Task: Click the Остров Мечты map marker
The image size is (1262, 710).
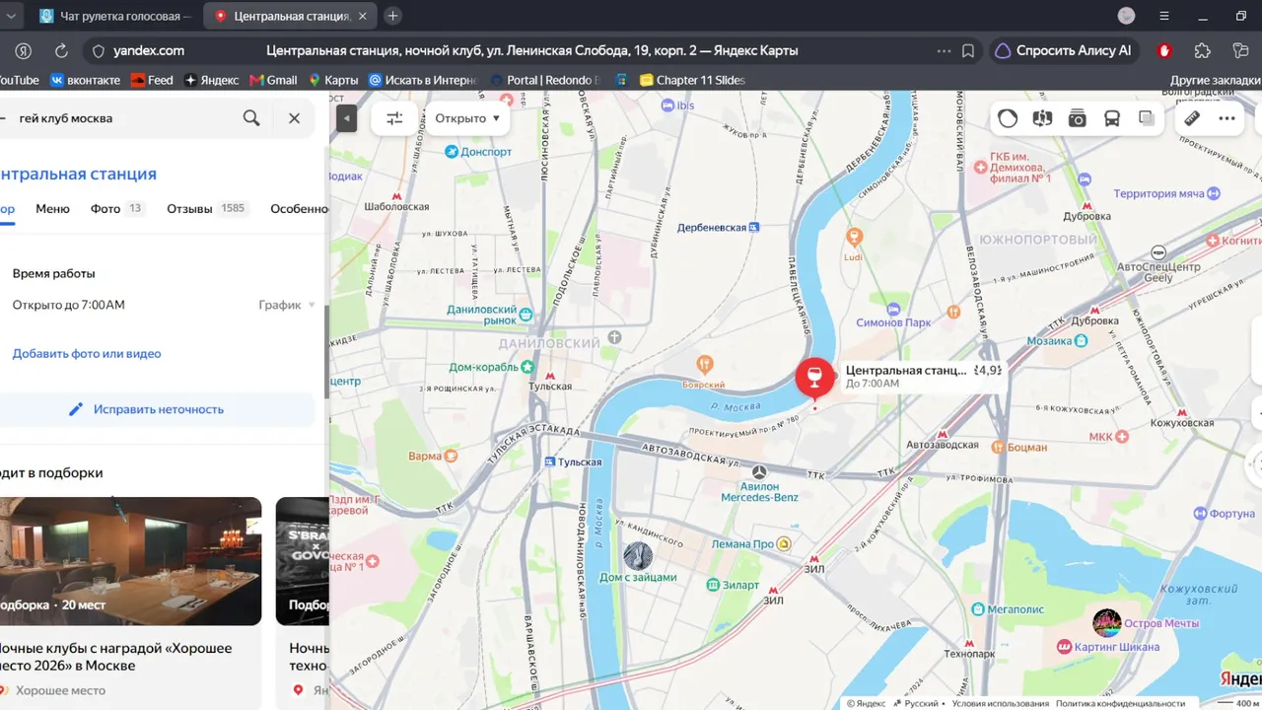Action: [x=1107, y=623]
